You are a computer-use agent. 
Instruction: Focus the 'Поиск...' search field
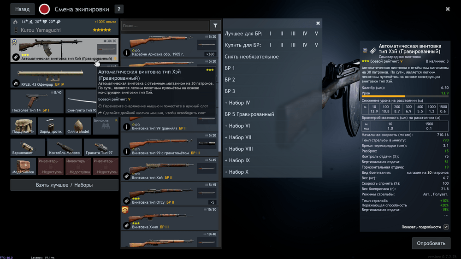165,26
